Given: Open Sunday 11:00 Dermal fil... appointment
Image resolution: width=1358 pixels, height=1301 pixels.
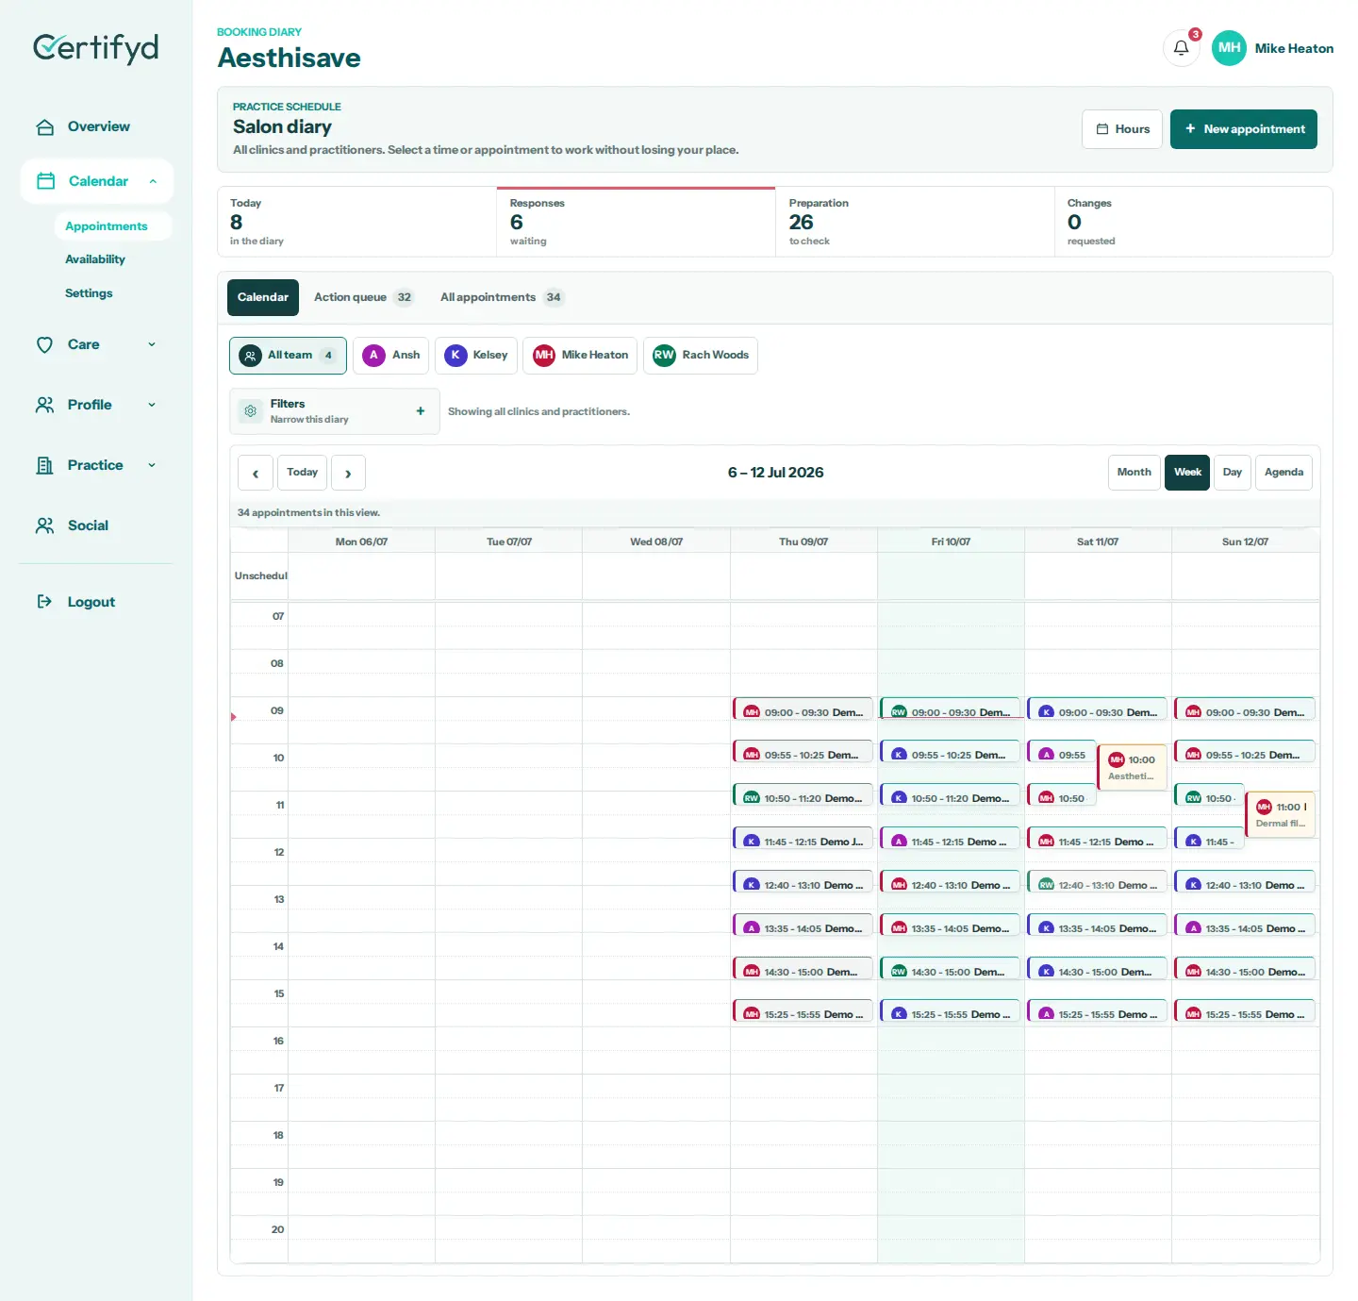Looking at the screenshot, I should [1281, 814].
